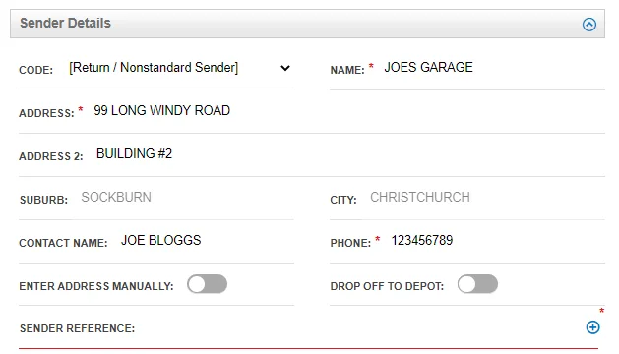The height and width of the screenshot is (354, 619).
Task: Click into the empty Sender Reference field
Action: coord(361,328)
